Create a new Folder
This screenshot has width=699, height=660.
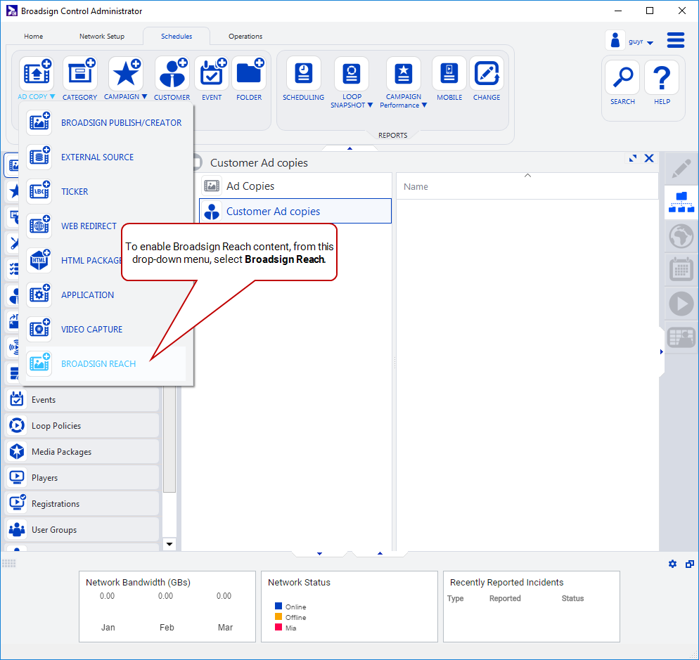249,73
